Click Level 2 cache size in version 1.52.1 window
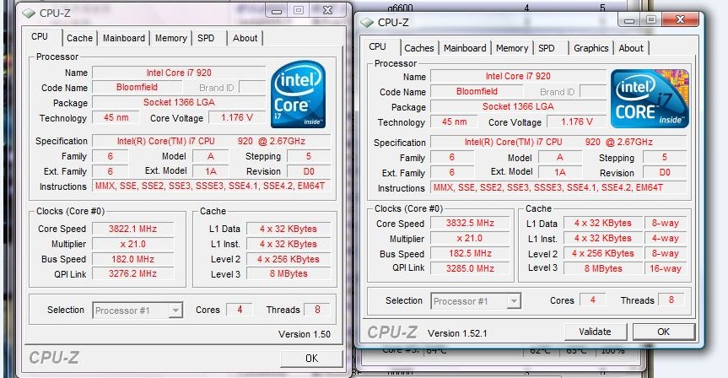 click(x=602, y=254)
